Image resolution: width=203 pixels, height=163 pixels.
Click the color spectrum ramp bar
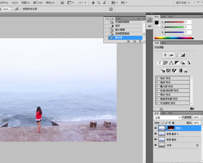tap(174, 38)
